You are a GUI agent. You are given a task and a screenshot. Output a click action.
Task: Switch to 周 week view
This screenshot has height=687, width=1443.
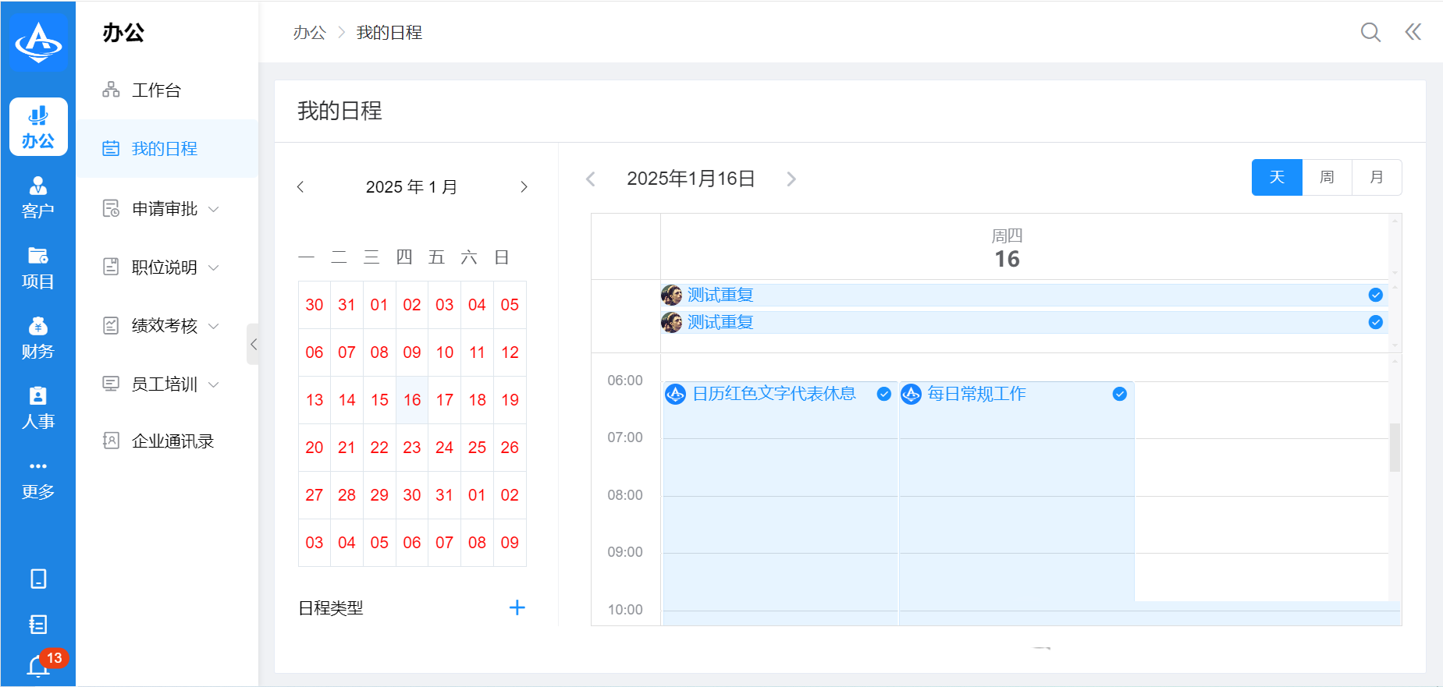[1327, 177]
